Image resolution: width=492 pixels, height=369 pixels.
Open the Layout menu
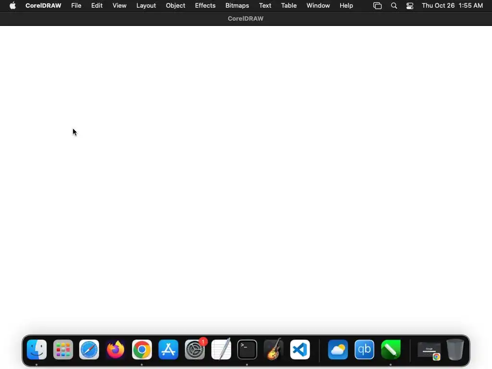tap(146, 6)
